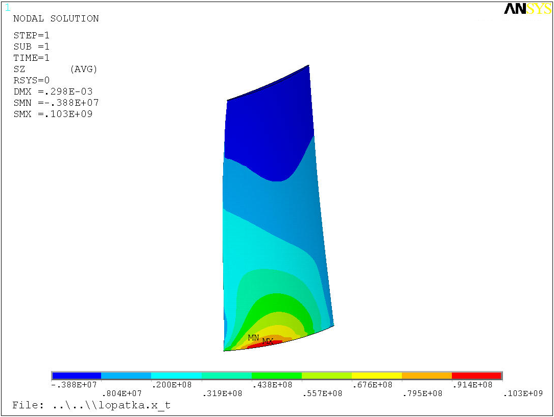Click the STEP=1 label
The height and width of the screenshot is (417, 554).
click(32, 35)
